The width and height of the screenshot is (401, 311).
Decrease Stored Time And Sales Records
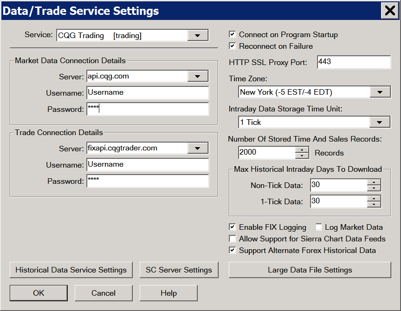(302, 155)
